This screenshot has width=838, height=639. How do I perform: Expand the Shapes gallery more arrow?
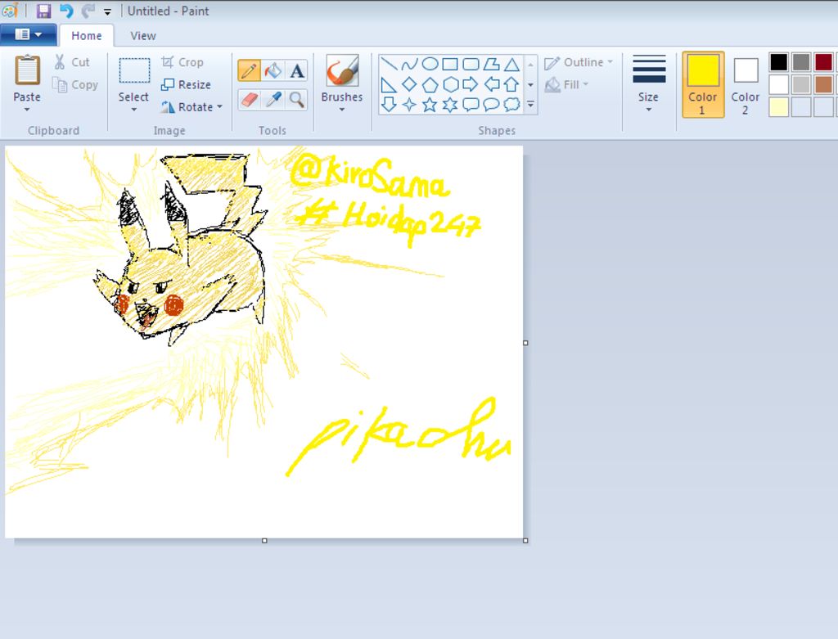(530, 105)
